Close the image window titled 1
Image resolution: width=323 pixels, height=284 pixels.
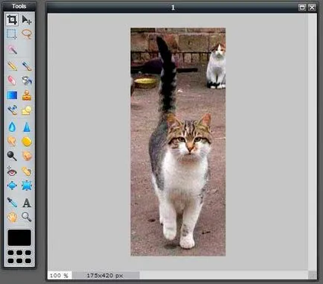point(312,7)
